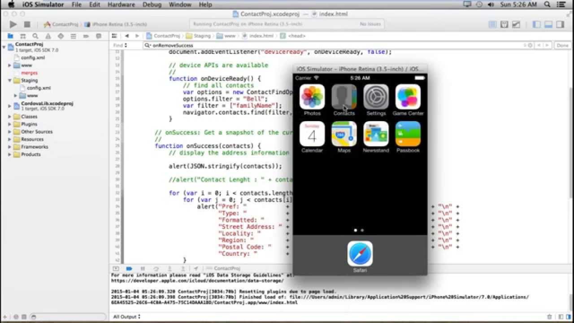Jump to next find result
Screen dimensions: 574x323
pyautogui.click(x=548, y=45)
